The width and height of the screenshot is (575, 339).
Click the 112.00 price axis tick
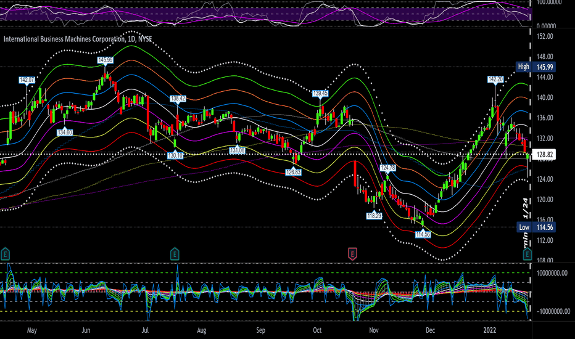click(x=545, y=240)
